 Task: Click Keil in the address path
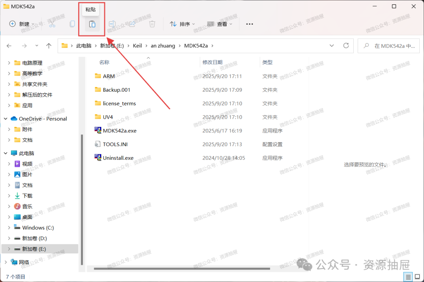pyautogui.click(x=137, y=46)
